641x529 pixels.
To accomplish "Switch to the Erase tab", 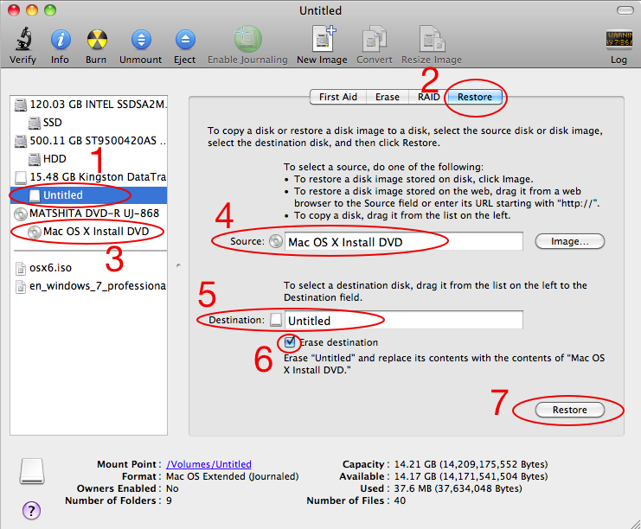I will [x=388, y=97].
